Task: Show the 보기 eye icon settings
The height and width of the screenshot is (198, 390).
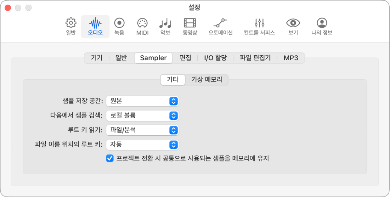Action: pyautogui.click(x=293, y=23)
